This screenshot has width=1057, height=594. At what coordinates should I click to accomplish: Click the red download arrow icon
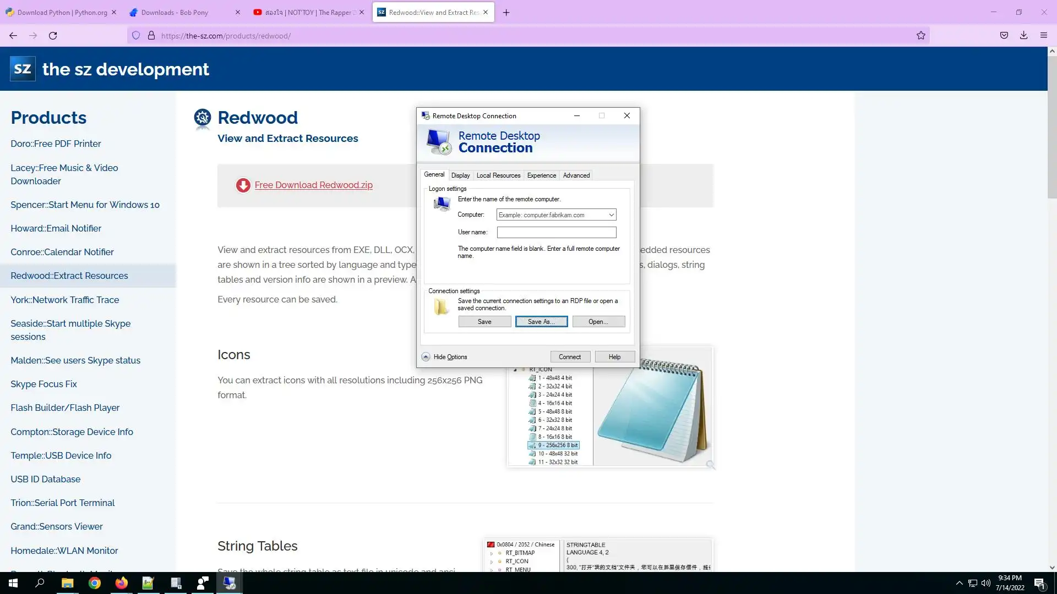point(243,185)
